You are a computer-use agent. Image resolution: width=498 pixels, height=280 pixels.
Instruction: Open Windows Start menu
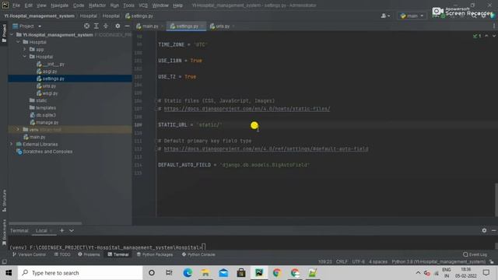click(9, 273)
